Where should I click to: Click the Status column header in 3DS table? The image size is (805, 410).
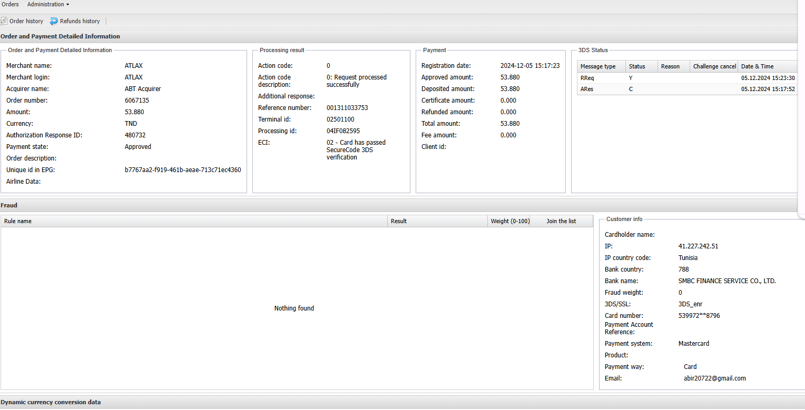click(641, 66)
